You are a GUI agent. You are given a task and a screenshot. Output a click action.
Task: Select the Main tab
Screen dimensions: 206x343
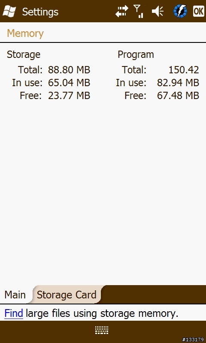tap(15, 295)
